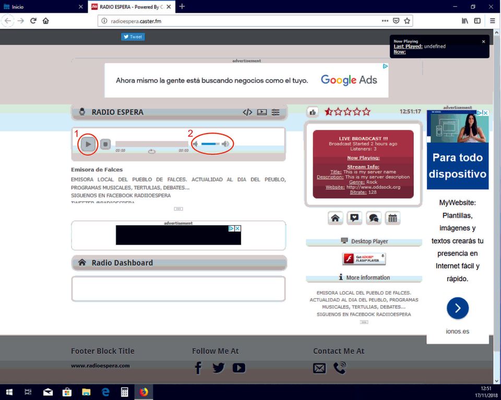
Task: Toggle the Firefox sidebar icon
Action: [x=478, y=21]
